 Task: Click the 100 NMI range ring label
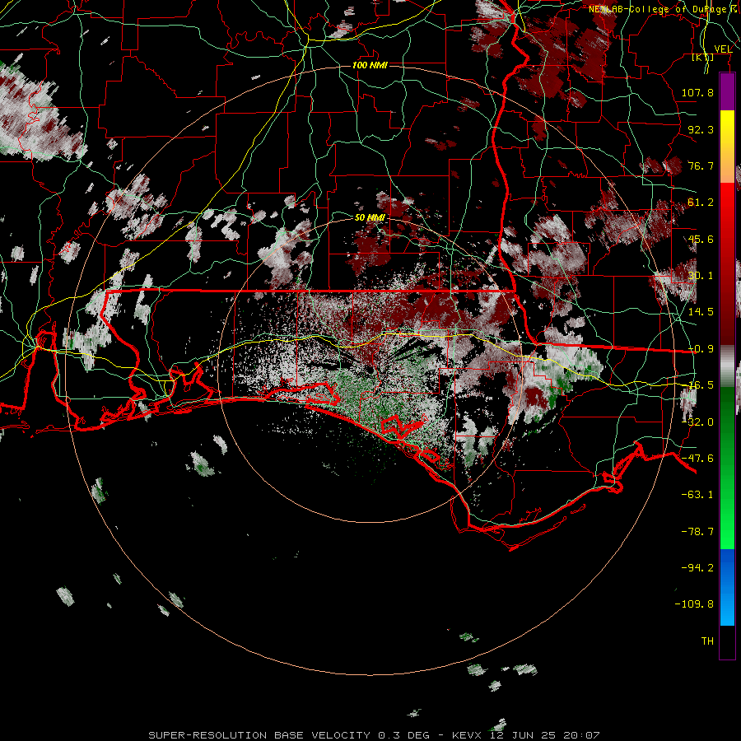[370, 65]
